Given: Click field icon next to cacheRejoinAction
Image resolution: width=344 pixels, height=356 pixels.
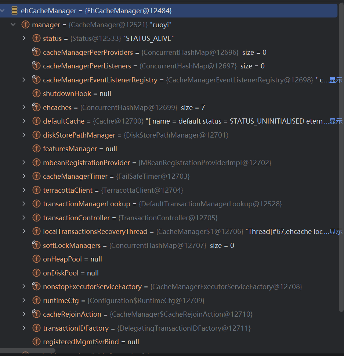Looking at the screenshot, I should (36, 314).
